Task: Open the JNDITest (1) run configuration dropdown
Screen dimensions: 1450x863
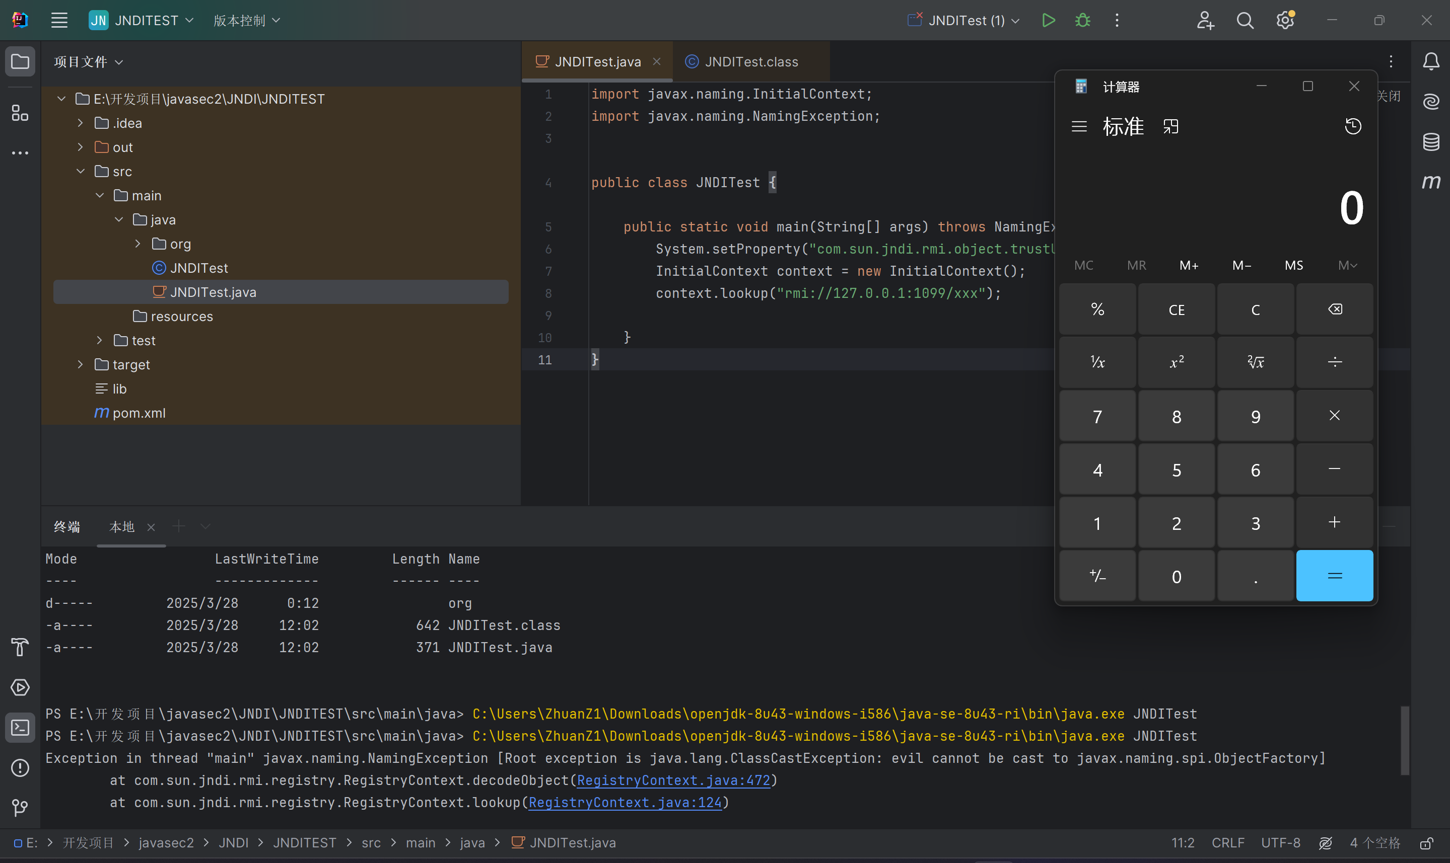Action: click(x=966, y=20)
